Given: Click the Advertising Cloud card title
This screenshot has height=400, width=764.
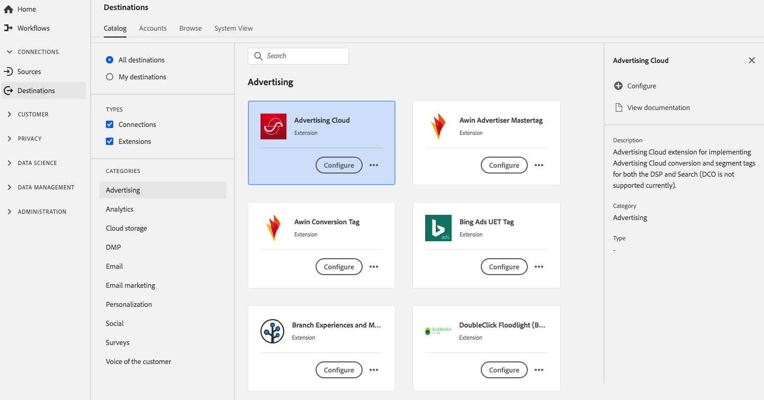Looking at the screenshot, I should pyautogui.click(x=322, y=120).
